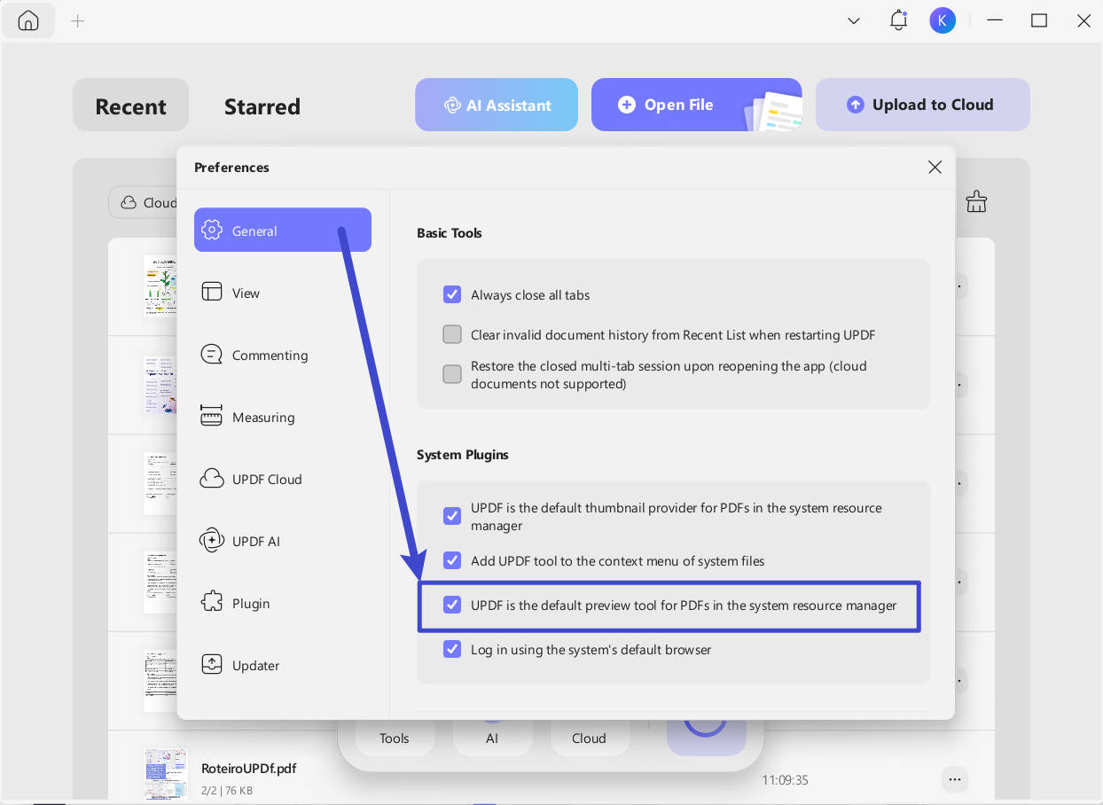Screen dimensions: 1103x805
Task: Click Upload to Cloud button
Action: (x=922, y=105)
